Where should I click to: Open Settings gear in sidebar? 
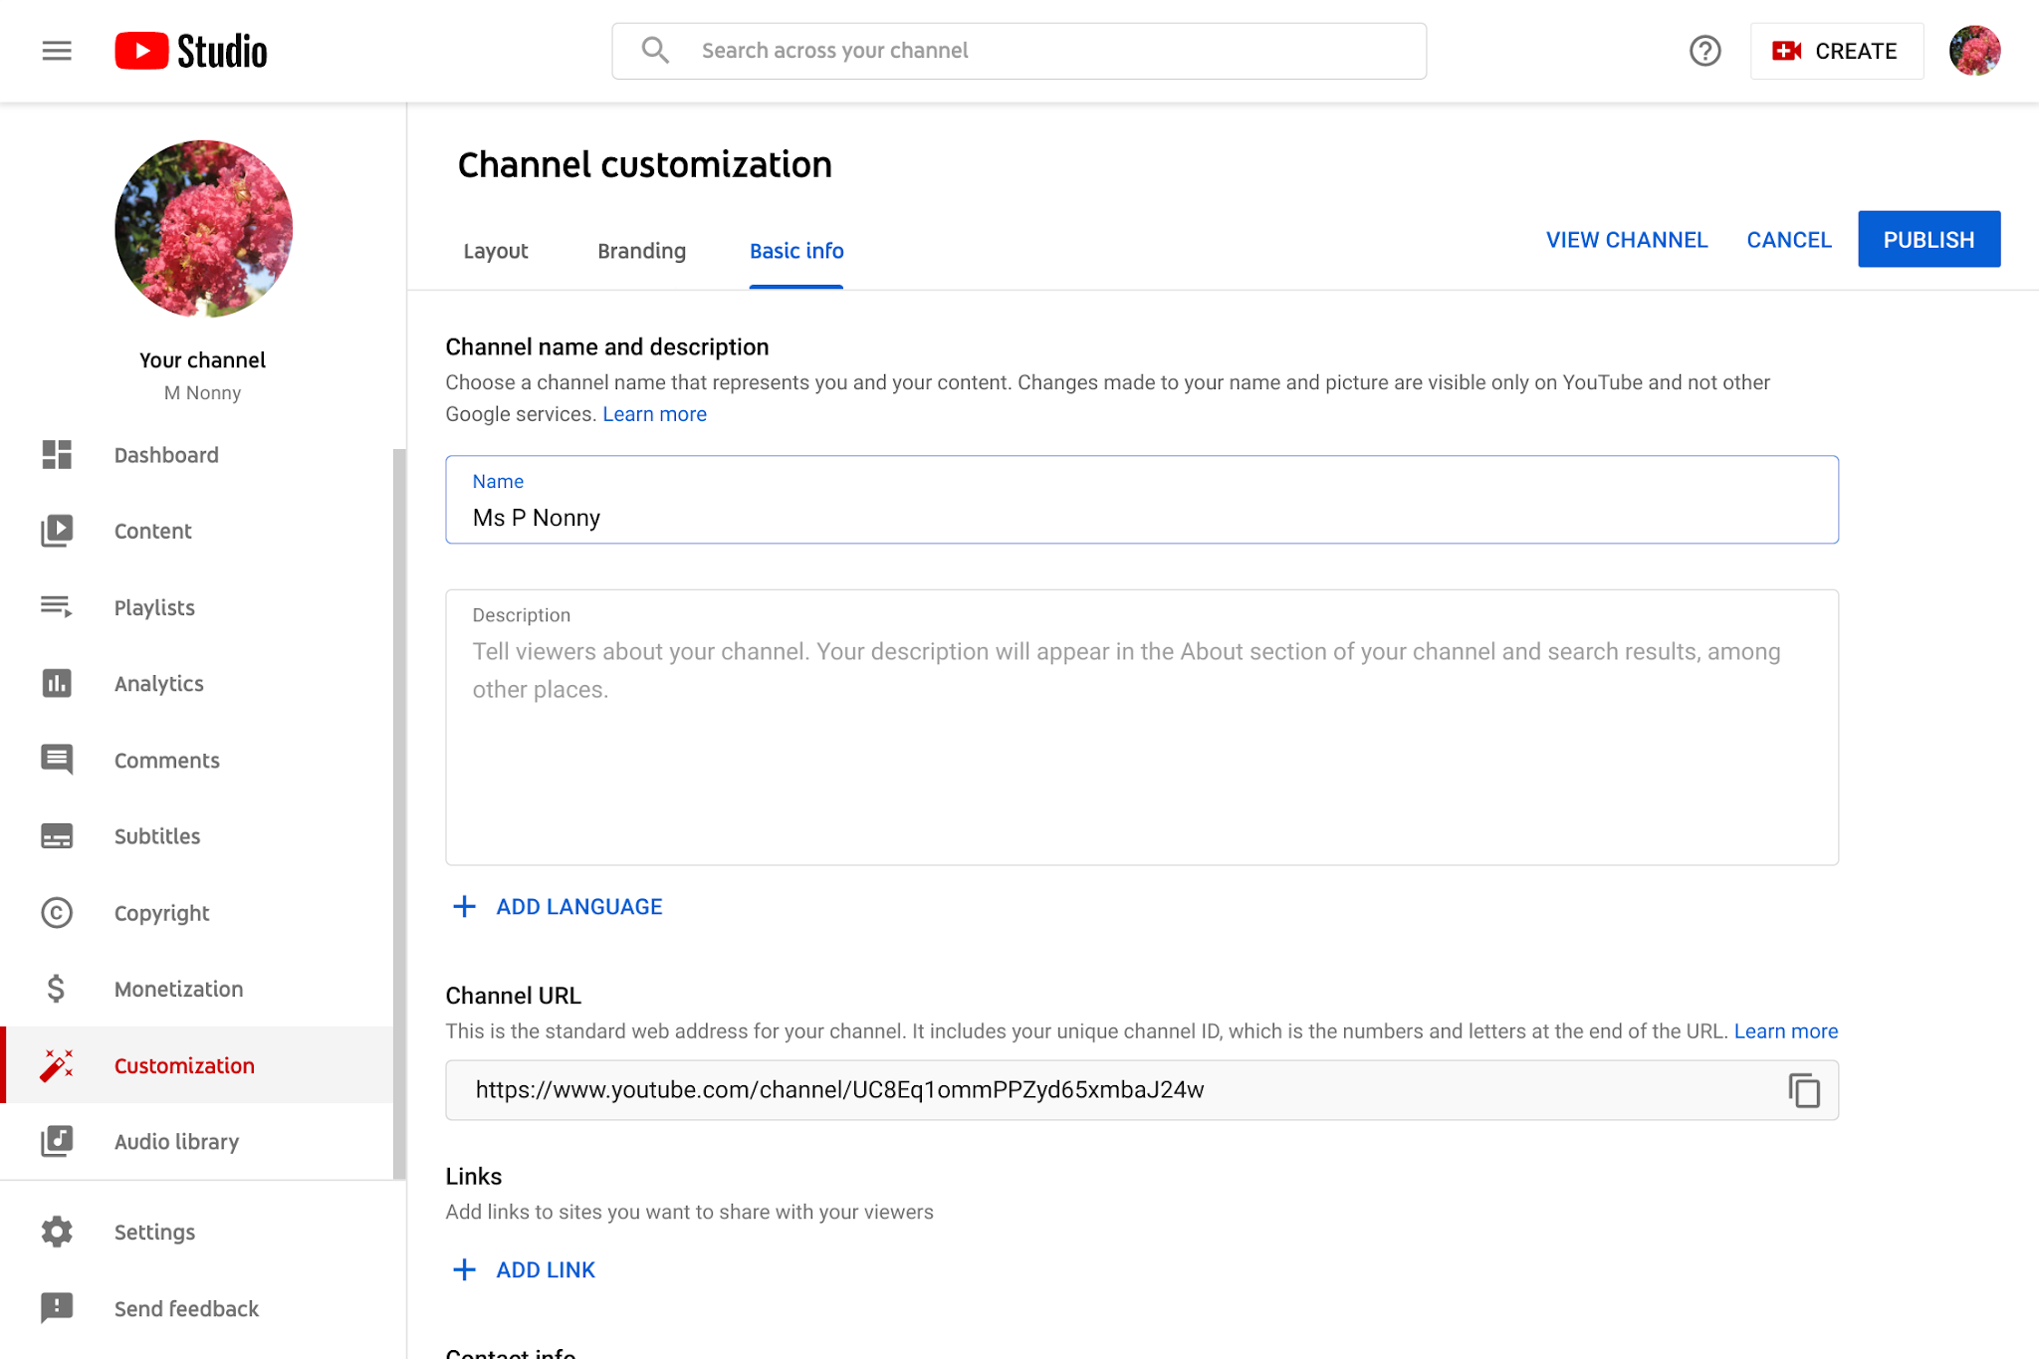[x=57, y=1232]
